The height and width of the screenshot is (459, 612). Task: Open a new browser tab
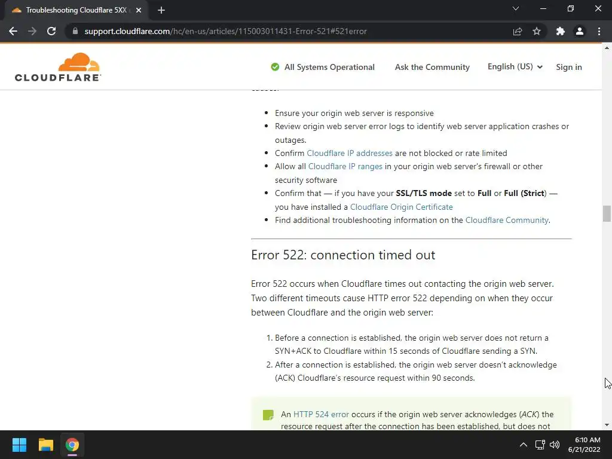(x=161, y=10)
